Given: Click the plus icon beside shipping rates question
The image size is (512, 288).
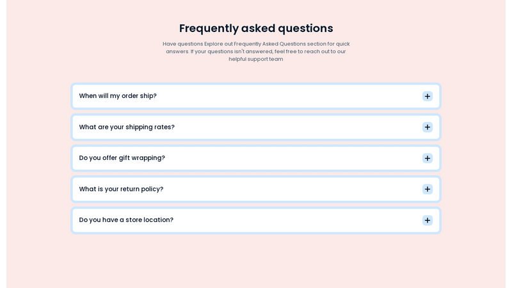Looking at the screenshot, I should pos(428,127).
